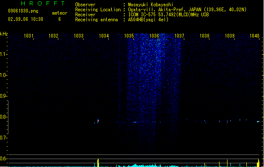Click the 1031 time axis tick
Image resolution: width=264 pixels, height=167 pixels.
point(29,36)
